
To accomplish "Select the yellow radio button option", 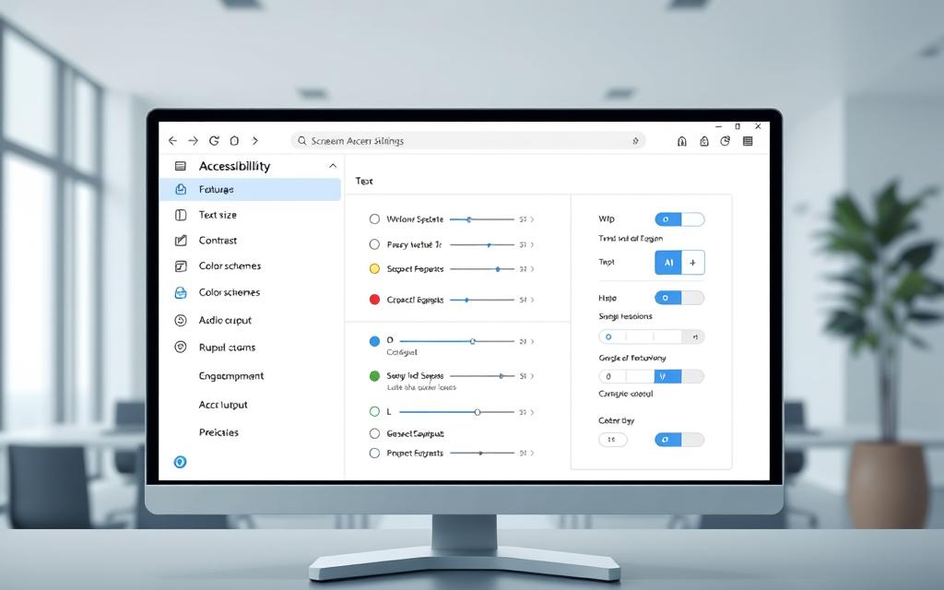I will coord(374,269).
